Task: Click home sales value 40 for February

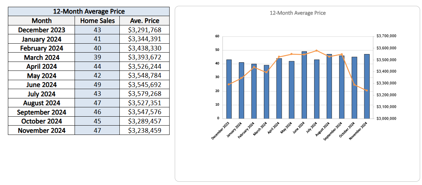Action: pyautogui.click(x=97, y=48)
